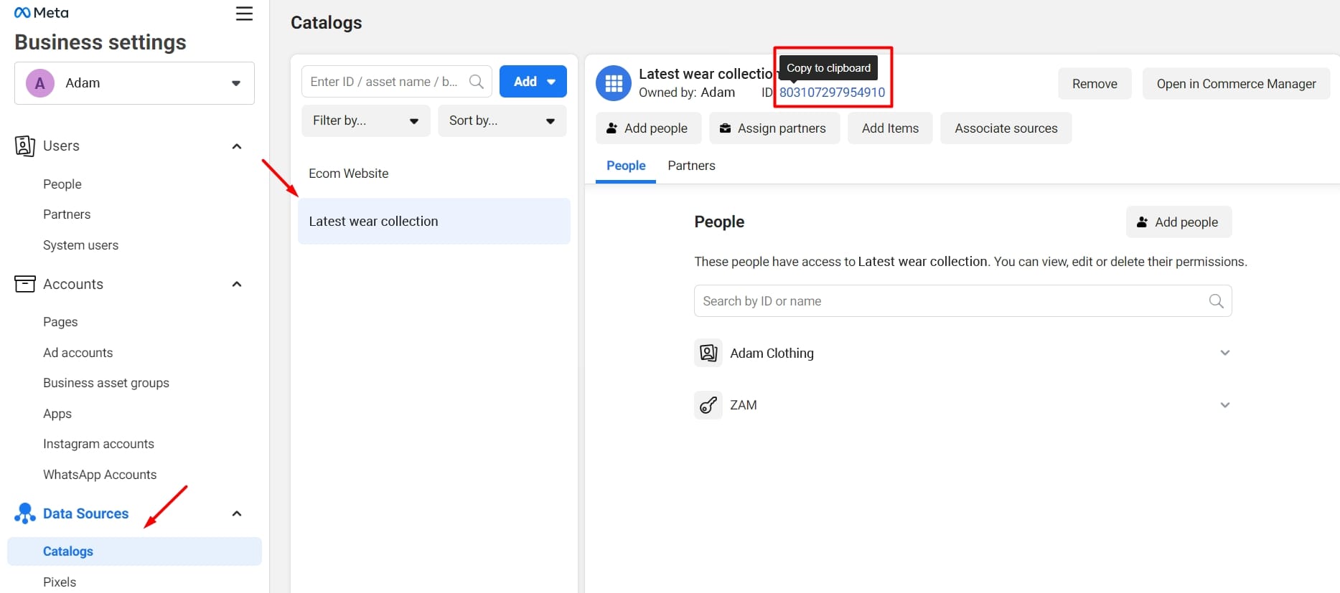Click the Add people toolbar button
This screenshot has width=1340, height=593.
tap(647, 128)
